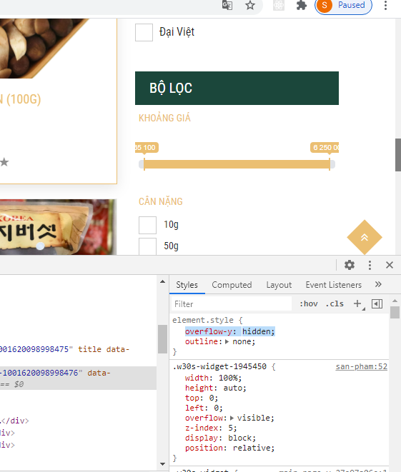Expand the outline property triangle
Viewport: 401px width, 472px height.
coord(227,341)
